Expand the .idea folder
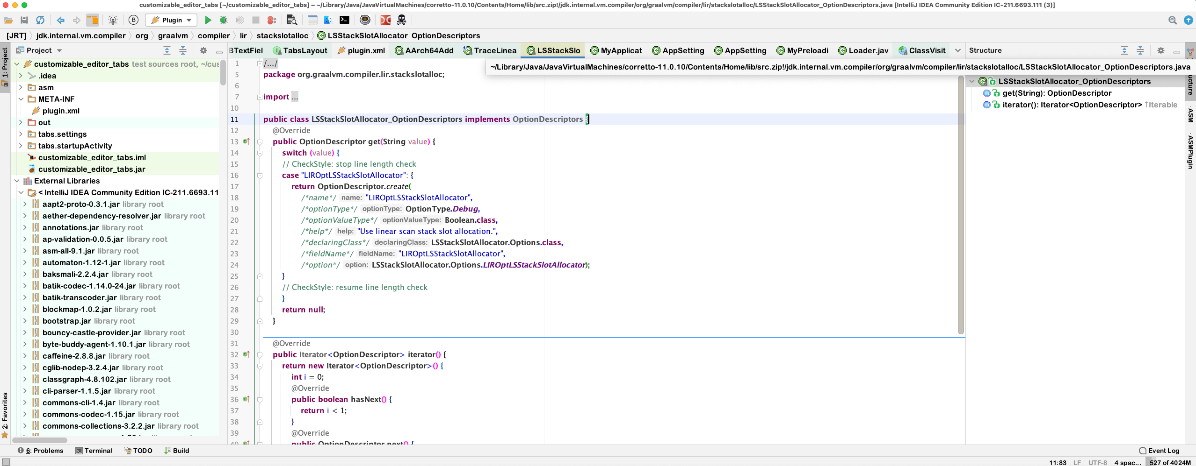This screenshot has width=1196, height=466. pos(21,76)
